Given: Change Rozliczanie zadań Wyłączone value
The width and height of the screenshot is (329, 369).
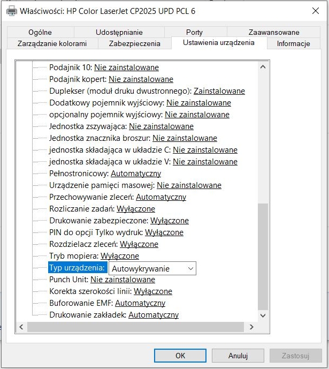Looking at the screenshot, I should pyautogui.click(x=136, y=209).
